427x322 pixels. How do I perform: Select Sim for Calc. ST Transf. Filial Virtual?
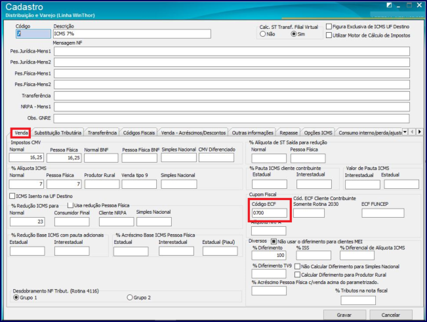pos(294,34)
